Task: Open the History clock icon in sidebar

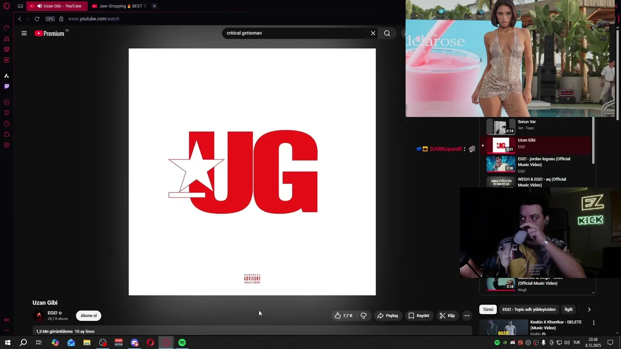Action: point(7,124)
